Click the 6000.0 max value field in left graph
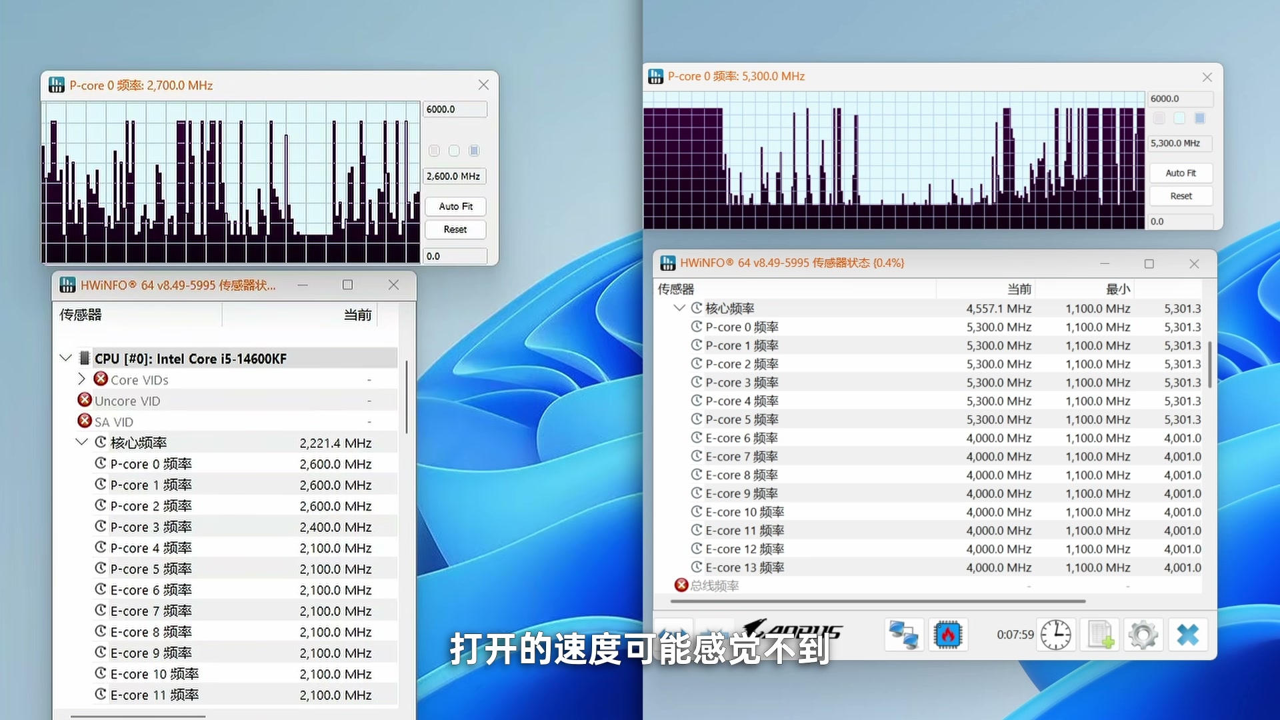 click(x=455, y=109)
